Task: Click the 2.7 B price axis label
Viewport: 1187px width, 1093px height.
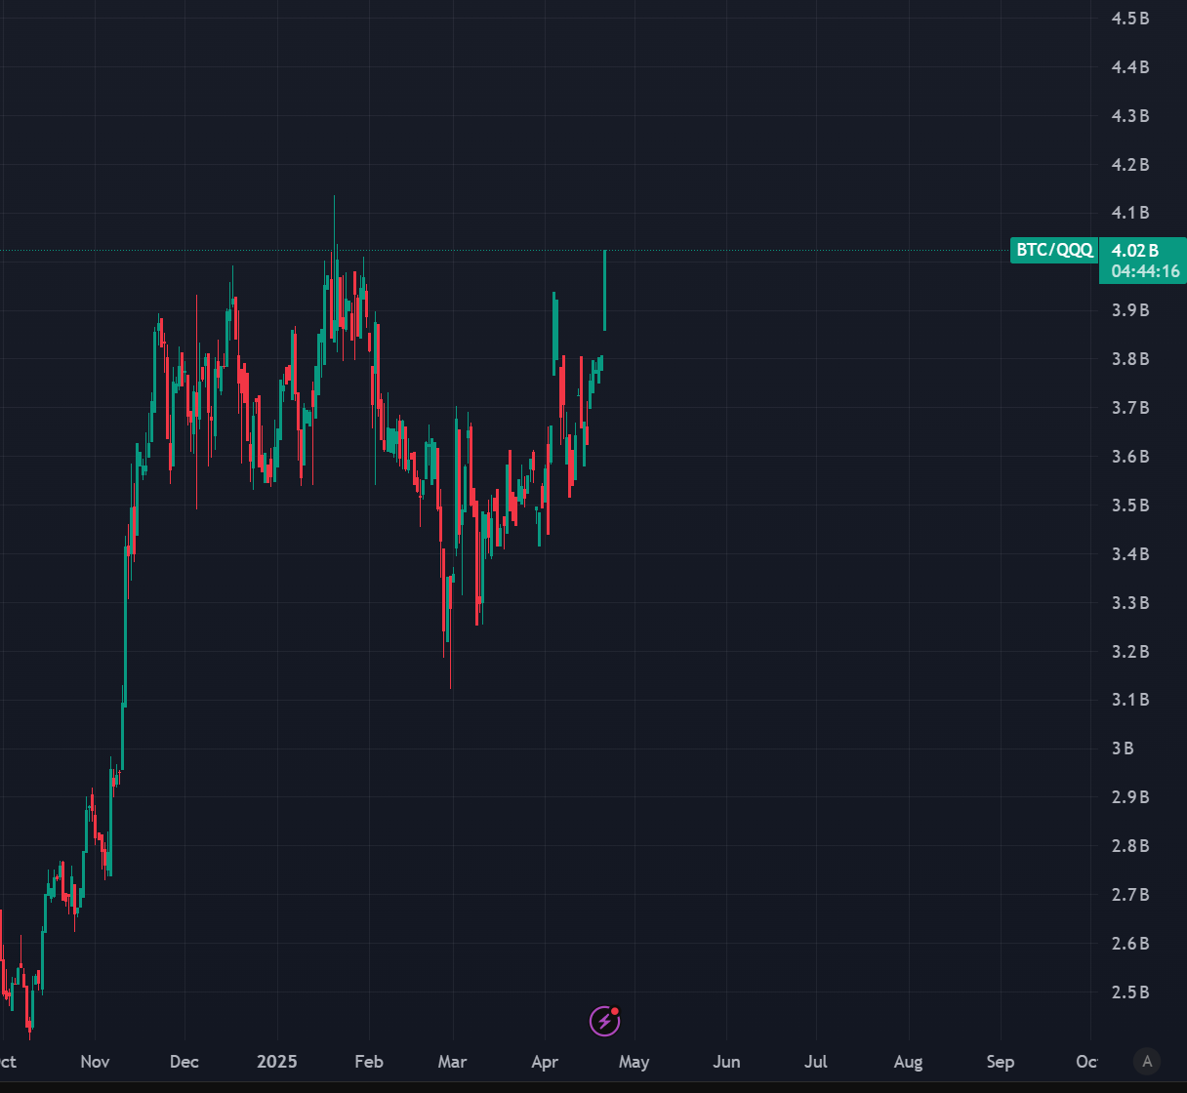Action: (1130, 894)
